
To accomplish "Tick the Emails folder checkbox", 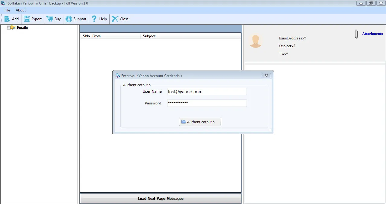I will point(8,28).
